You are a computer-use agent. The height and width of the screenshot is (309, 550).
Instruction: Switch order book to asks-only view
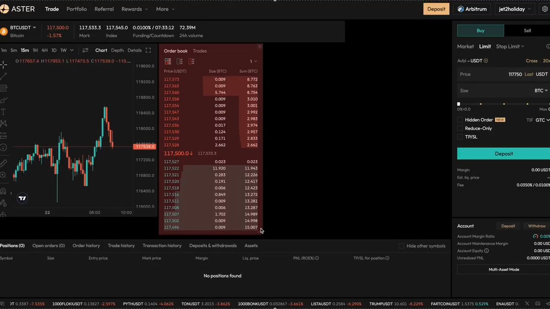192,61
